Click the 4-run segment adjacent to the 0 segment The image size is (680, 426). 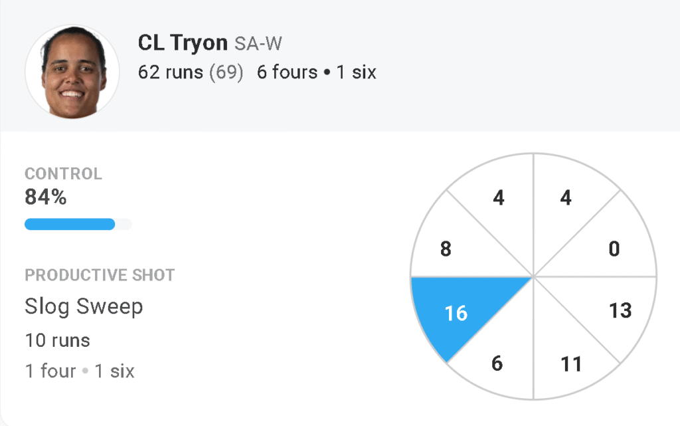click(x=565, y=197)
